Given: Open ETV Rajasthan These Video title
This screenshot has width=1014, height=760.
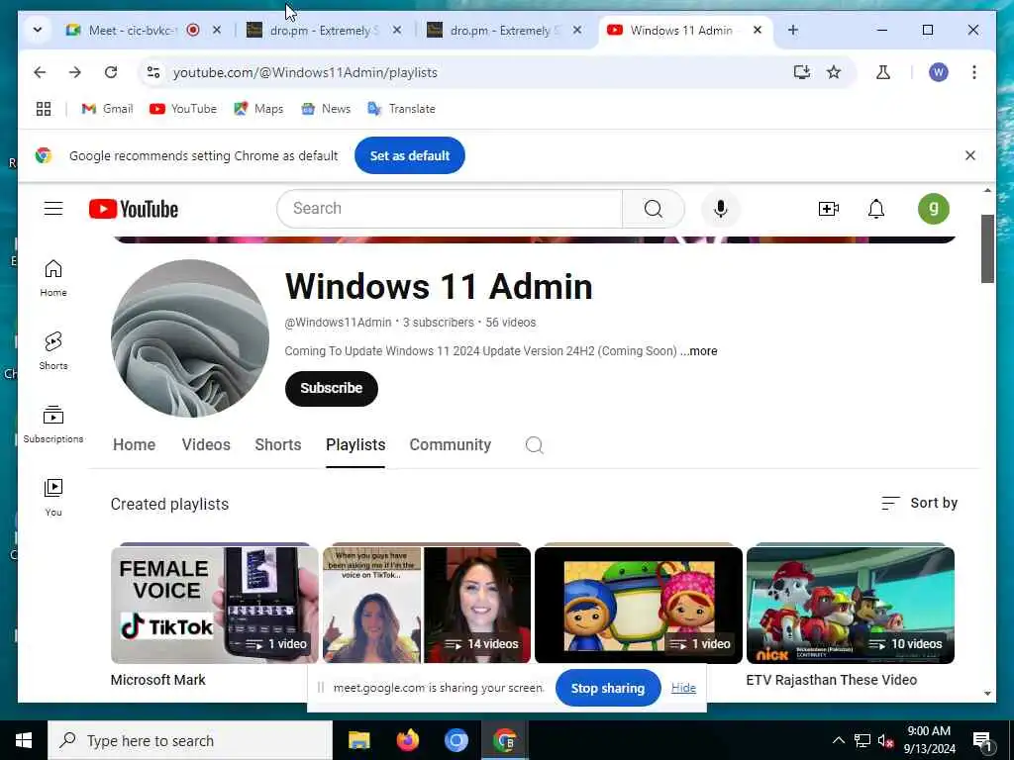Looking at the screenshot, I should pos(832,680).
